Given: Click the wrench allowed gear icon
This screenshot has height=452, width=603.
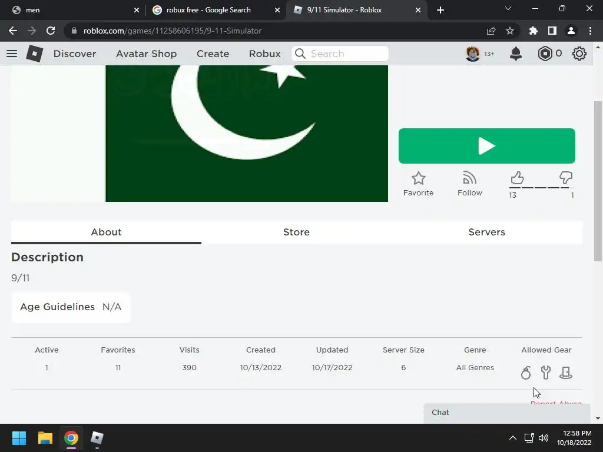Looking at the screenshot, I should coord(546,373).
